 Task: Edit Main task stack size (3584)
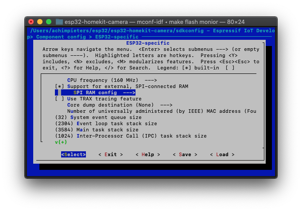(97, 130)
